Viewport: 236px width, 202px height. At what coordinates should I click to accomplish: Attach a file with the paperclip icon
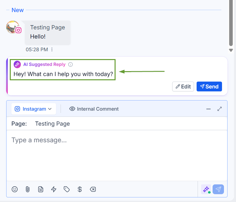coord(28,189)
